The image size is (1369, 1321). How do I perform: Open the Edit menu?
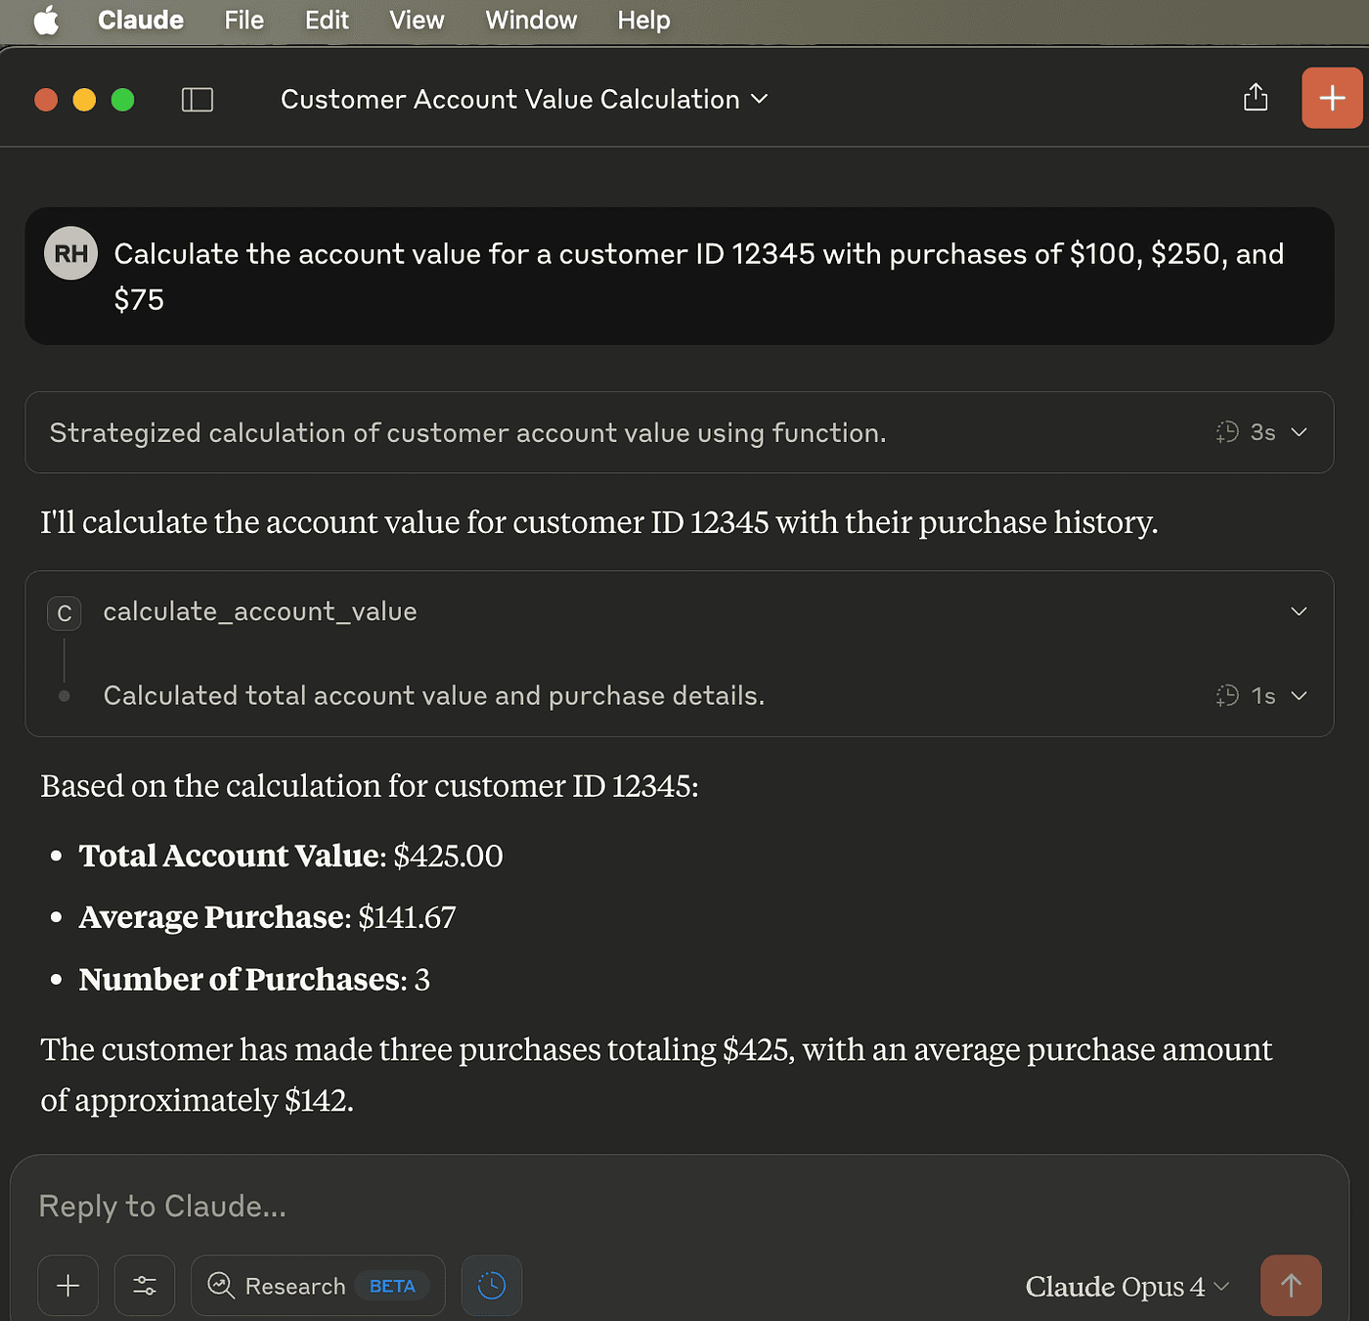(x=327, y=21)
